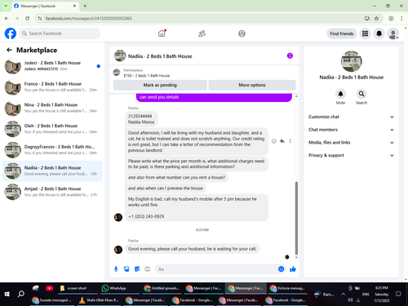The width and height of the screenshot is (408, 306).
Task: Expand Chat members section
Action: 351,130
